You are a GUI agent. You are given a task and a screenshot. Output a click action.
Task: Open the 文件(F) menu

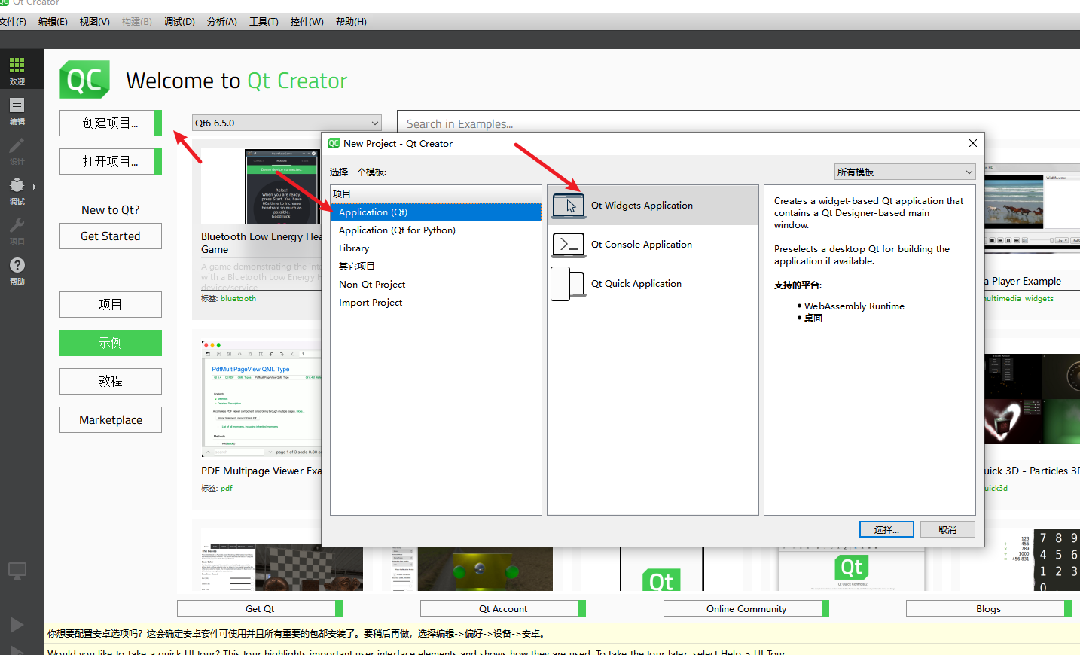point(13,22)
